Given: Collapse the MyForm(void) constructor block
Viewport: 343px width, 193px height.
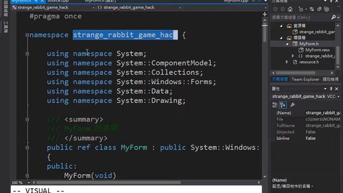Looking at the screenshot, I should [27, 176].
